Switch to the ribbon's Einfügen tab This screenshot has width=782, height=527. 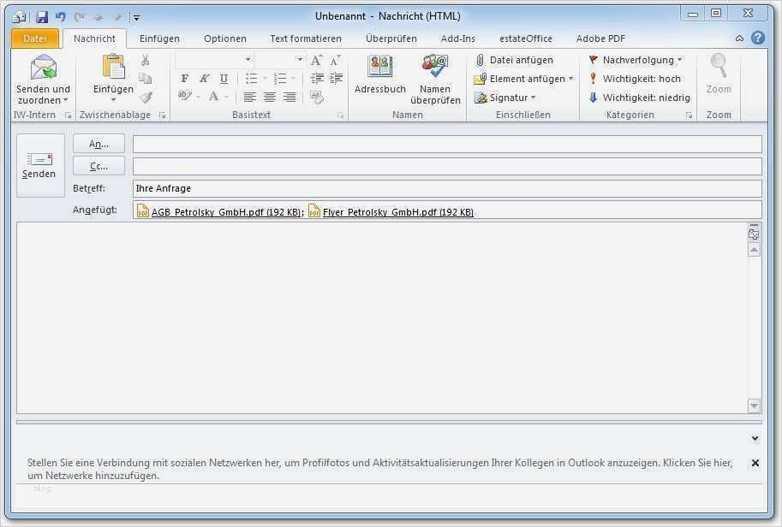pyautogui.click(x=159, y=38)
